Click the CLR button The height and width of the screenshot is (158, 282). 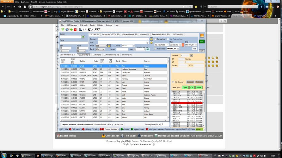click(x=202, y=51)
